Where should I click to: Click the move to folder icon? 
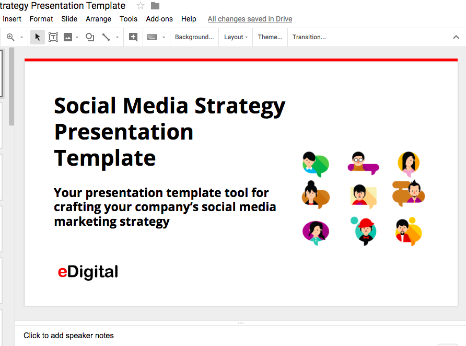point(155,6)
